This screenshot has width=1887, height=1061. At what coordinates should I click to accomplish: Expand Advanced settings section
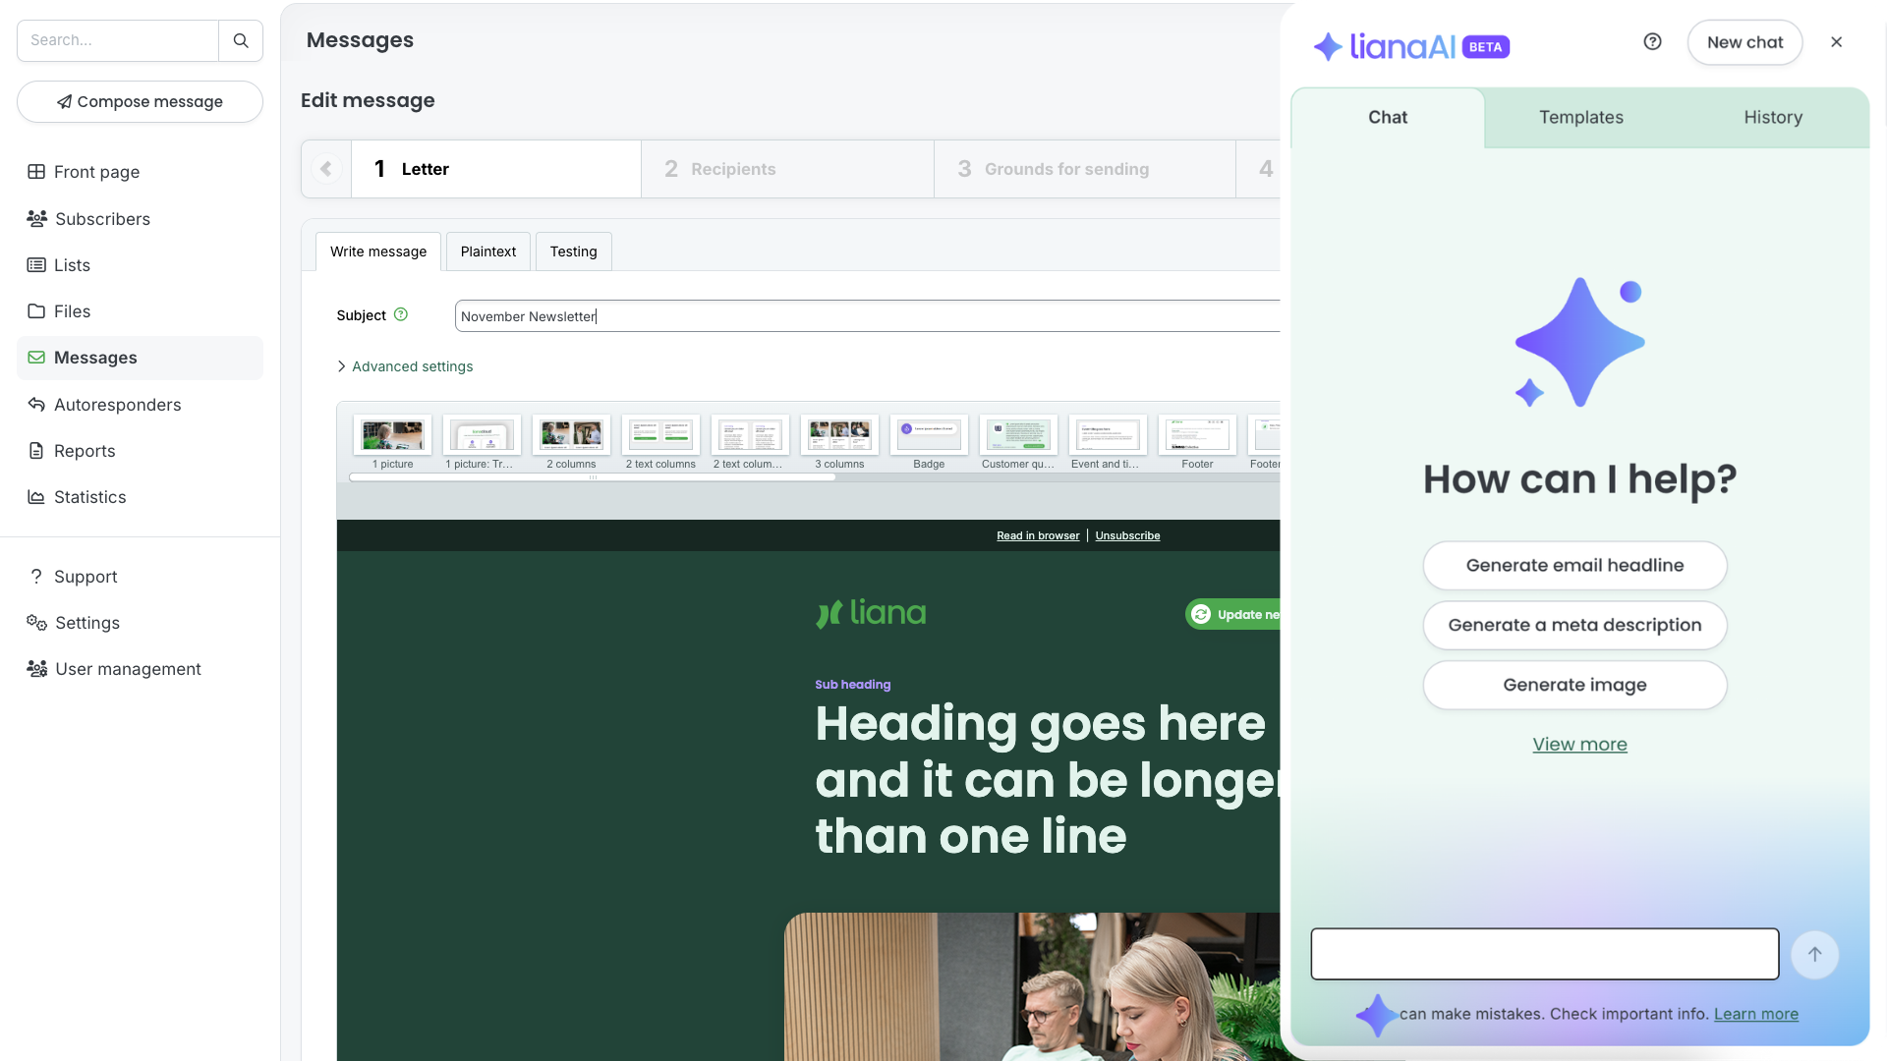coord(412,365)
